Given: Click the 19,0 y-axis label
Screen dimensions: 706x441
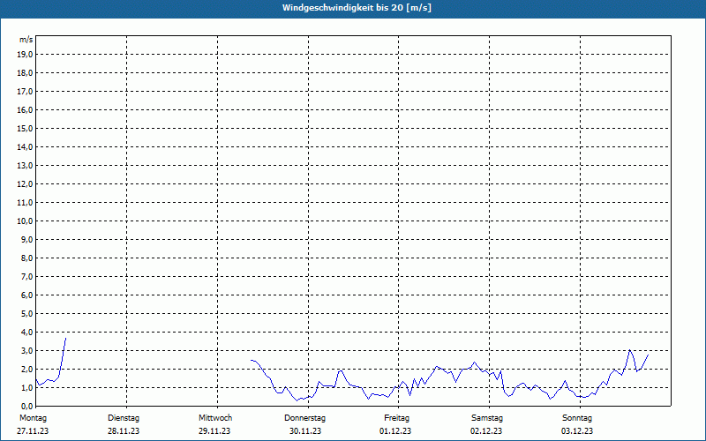Looking at the screenshot, I should (x=26, y=55).
